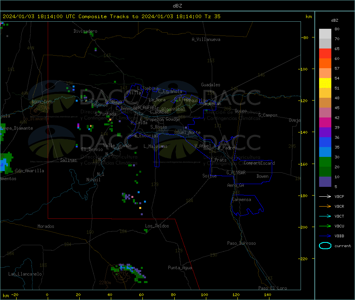Screen dimensions: 355x300
Task: Click the 'El_Desvio' place label
Action: (x=92, y=149)
